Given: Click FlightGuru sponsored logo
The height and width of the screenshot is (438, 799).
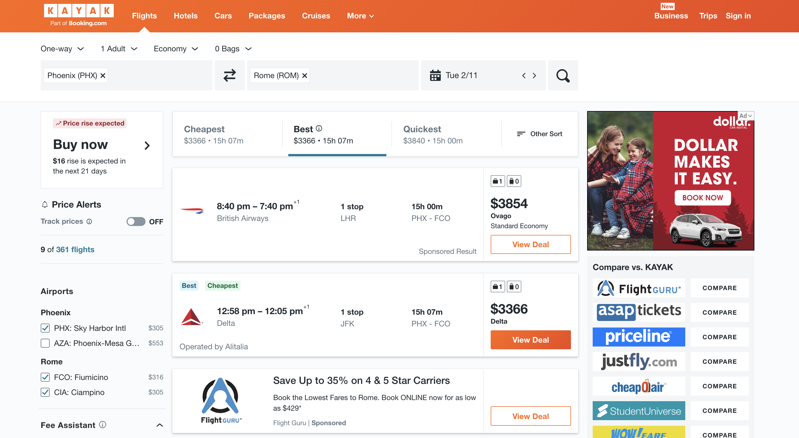Looking at the screenshot, I should [x=221, y=400].
